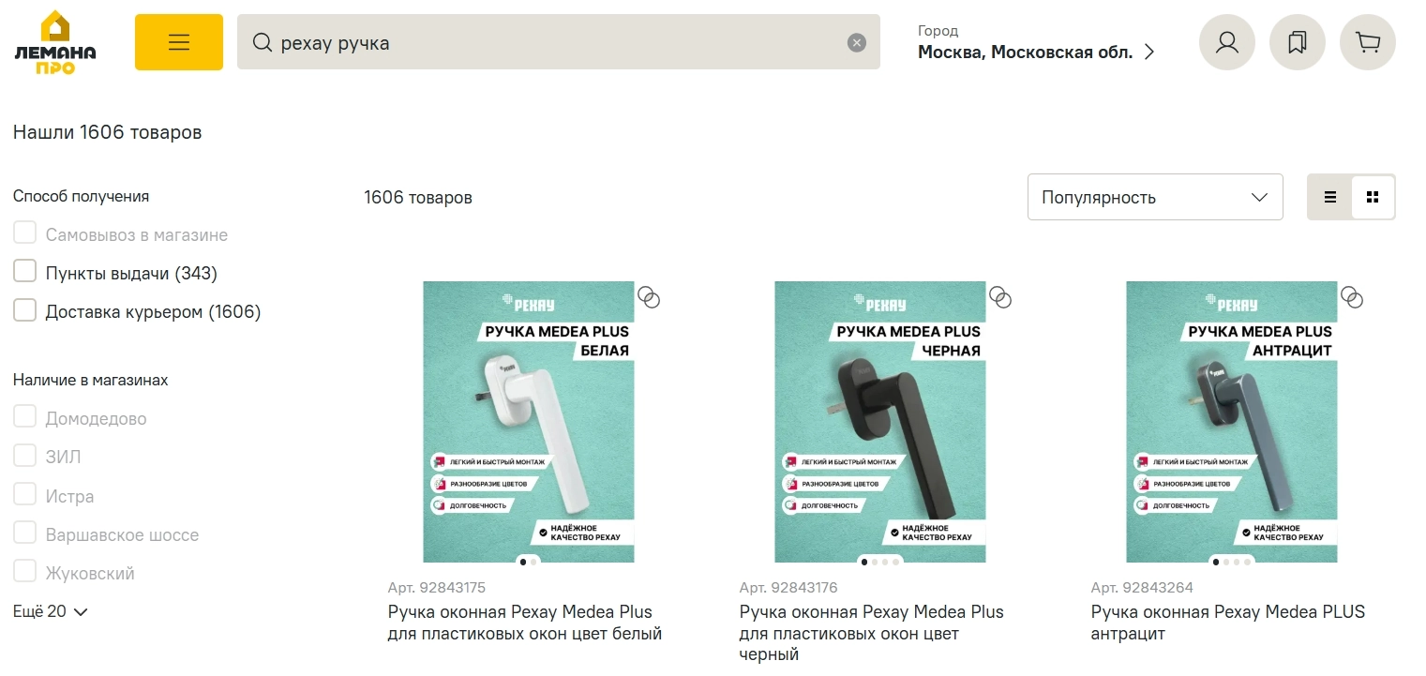
Task: Clear the search field text
Action: [x=856, y=43]
